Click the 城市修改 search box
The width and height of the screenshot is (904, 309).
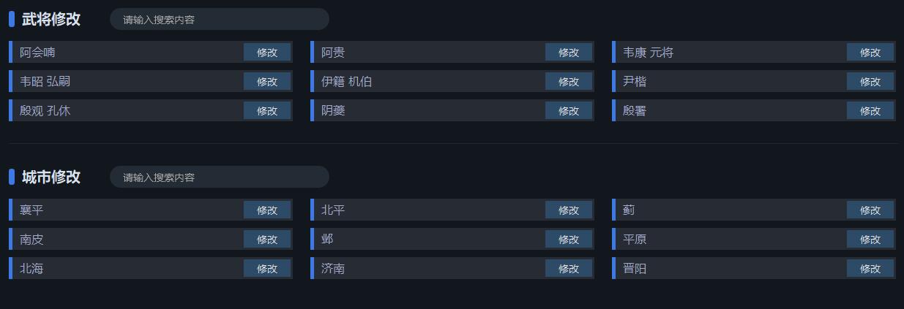(x=220, y=178)
